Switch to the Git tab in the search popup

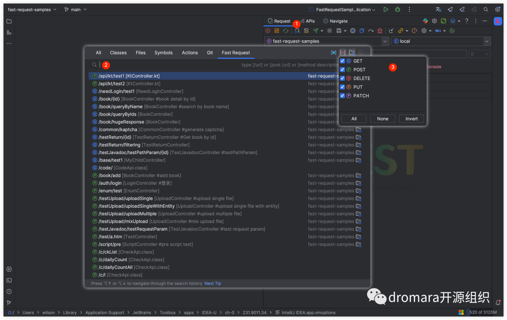tap(210, 53)
